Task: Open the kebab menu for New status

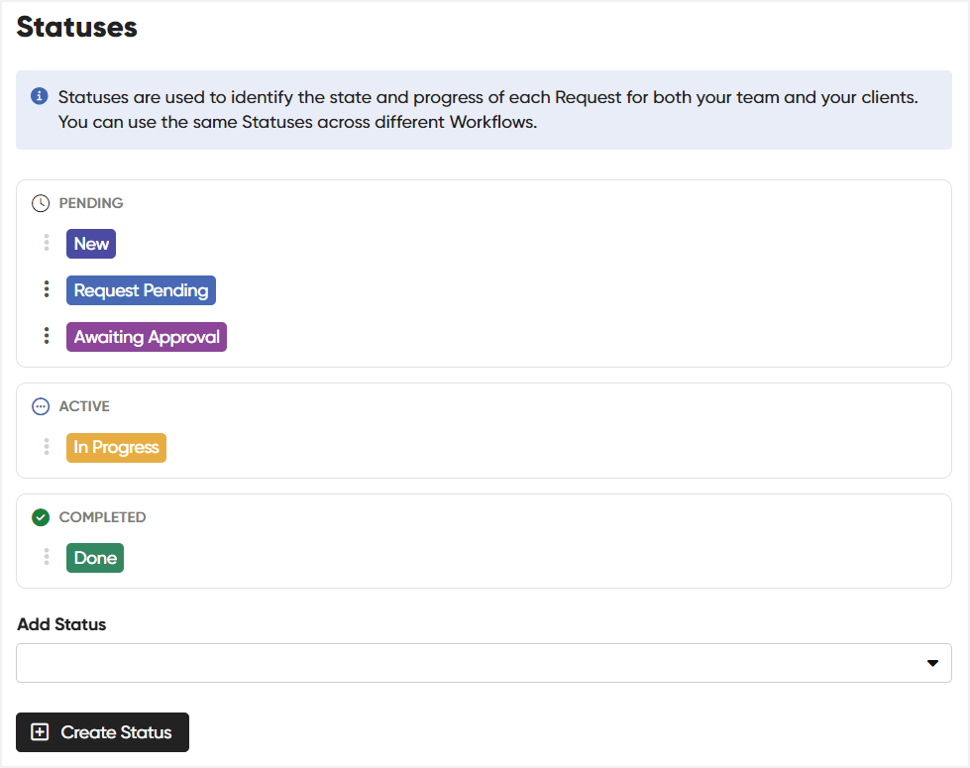Action: click(x=47, y=243)
